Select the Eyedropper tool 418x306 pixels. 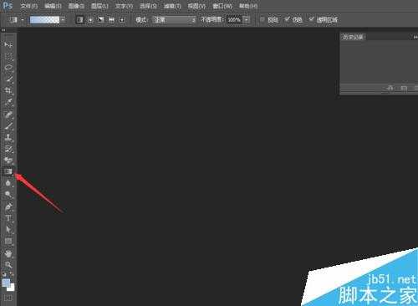click(8, 102)
